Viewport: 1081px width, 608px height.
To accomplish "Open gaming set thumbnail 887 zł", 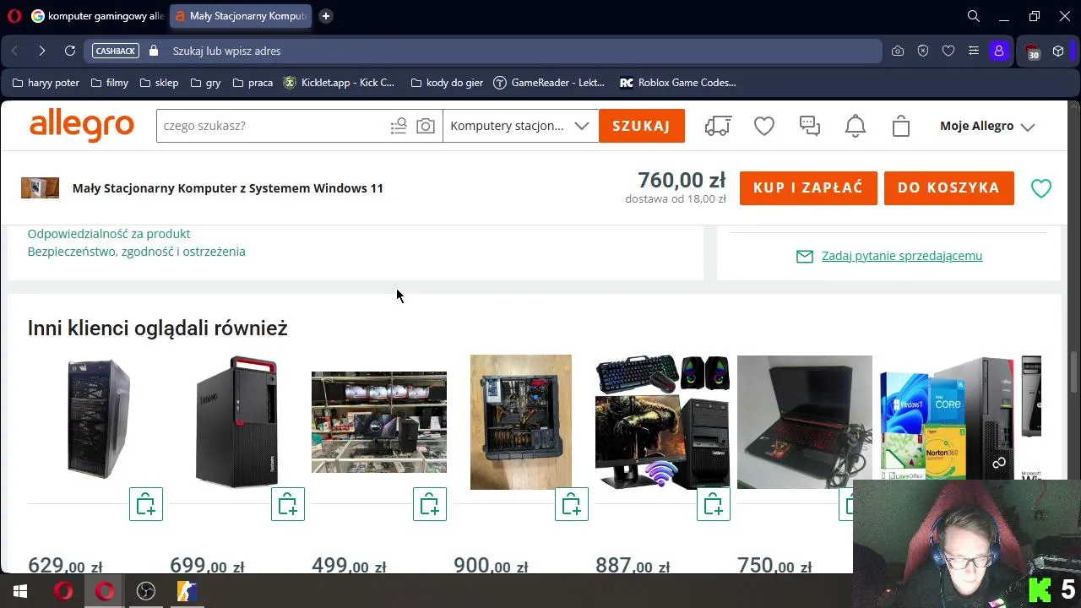I will click(x=663, y=422).
